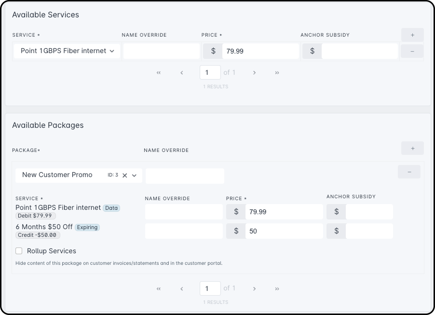Click Available Services page number box
This screenshot has height=315, width=435.
[210, 73]
